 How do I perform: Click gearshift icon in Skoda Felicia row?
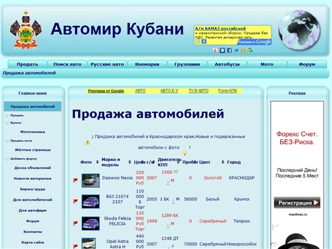(168, 226)
